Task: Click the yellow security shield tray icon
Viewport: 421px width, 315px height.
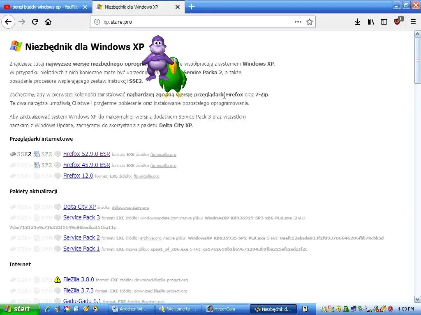Action: pyautogui.click(x=339, y=309)
